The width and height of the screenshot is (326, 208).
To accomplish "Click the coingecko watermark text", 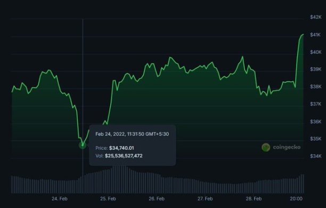I will 287,147.
